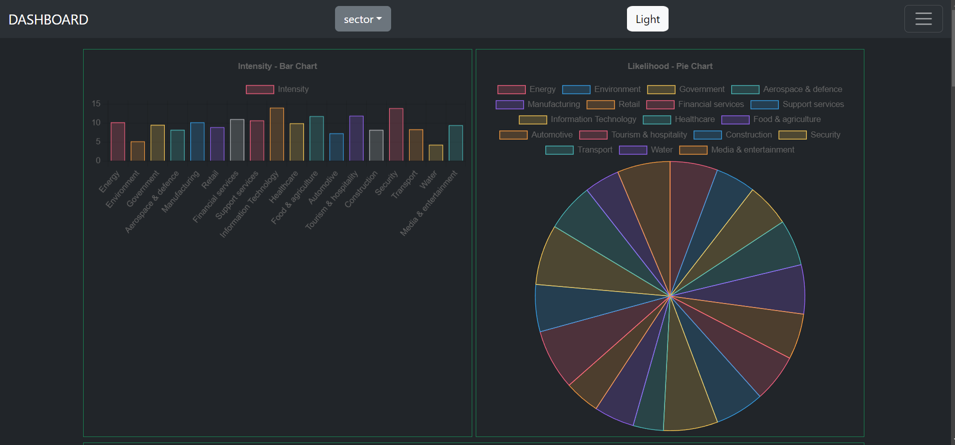955x445 pixels.
Task: Toggle Water legend item
Action: (x=646, y=149)
